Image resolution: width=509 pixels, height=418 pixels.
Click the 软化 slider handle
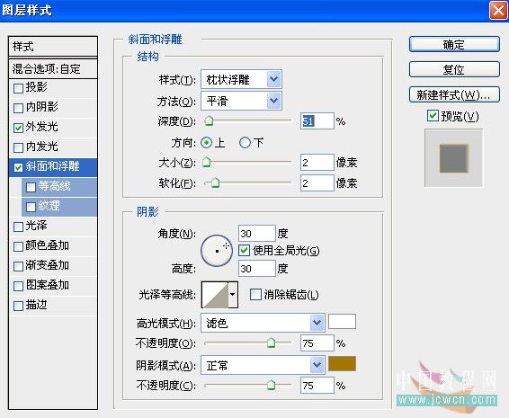tap(215, 182)
